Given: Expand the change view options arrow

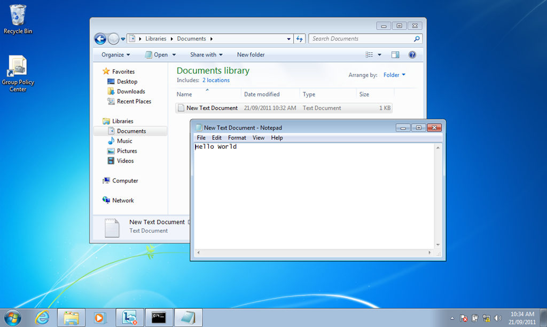Looking at the screenshot, I should 379,54.
